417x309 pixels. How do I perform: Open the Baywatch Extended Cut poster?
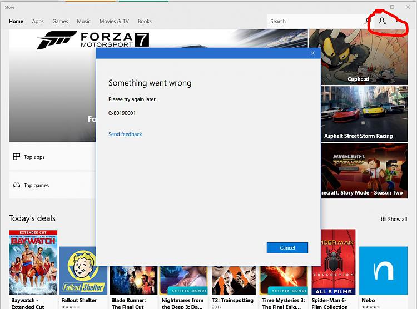pos(33,262)
